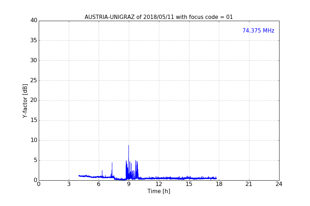The width and height of the screenshot is (310, 206).
Task: Click the 'Time [h]' axis label
Action: click(x=159, y=191)
